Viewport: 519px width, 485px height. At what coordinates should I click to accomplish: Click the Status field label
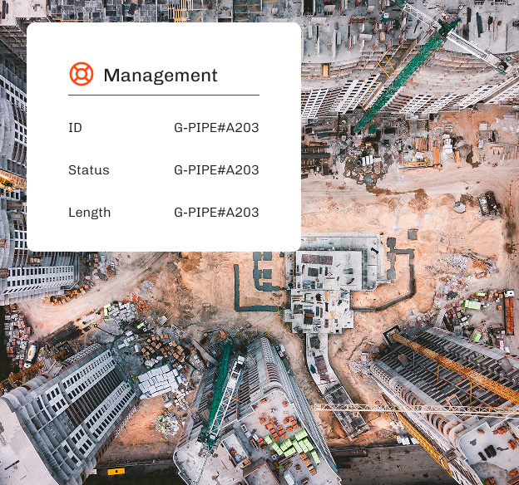88,170
